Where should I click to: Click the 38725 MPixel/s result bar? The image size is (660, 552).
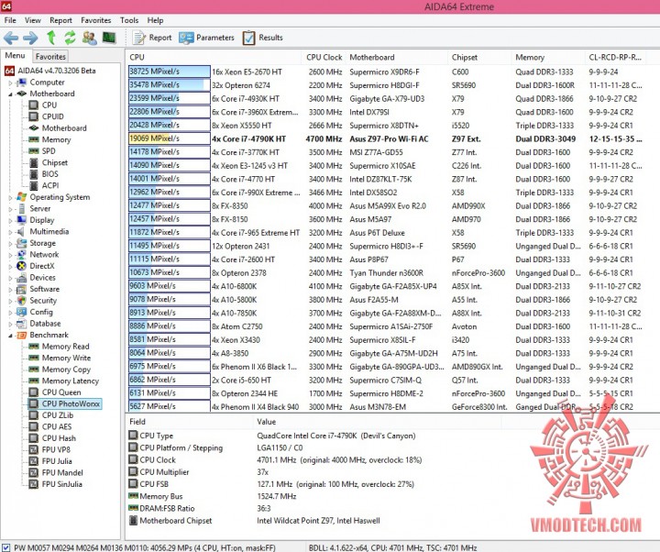pos(170,72)
